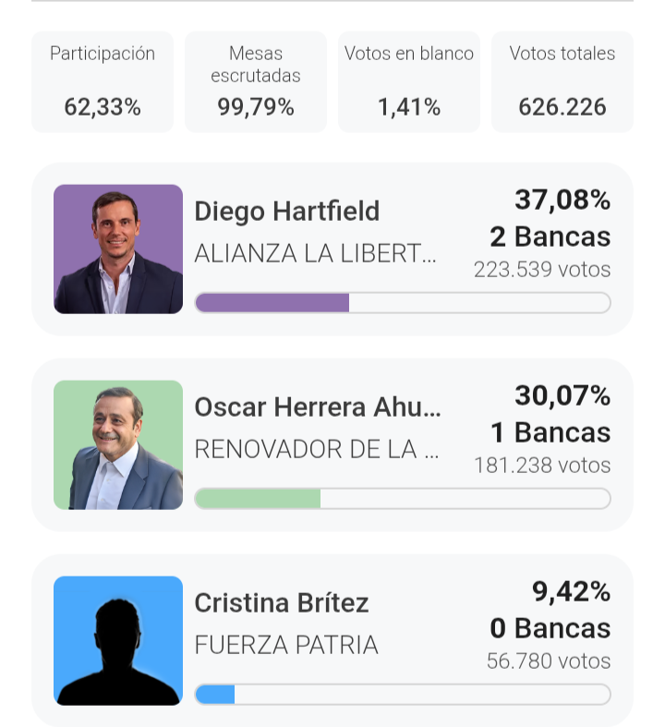
Task: Click Diego Hartfield's candidate photo
Action: click(118, 249)
